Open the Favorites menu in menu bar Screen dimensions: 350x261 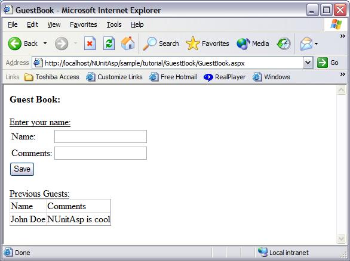[84, 24]
